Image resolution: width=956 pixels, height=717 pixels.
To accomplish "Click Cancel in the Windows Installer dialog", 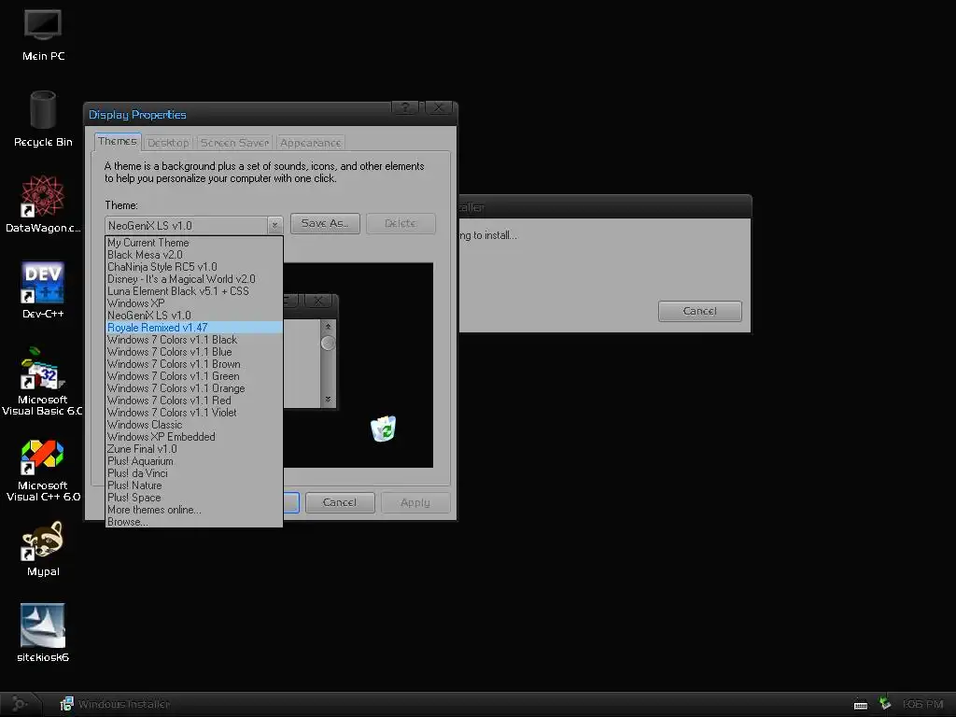I will click(x=700, y=311).
